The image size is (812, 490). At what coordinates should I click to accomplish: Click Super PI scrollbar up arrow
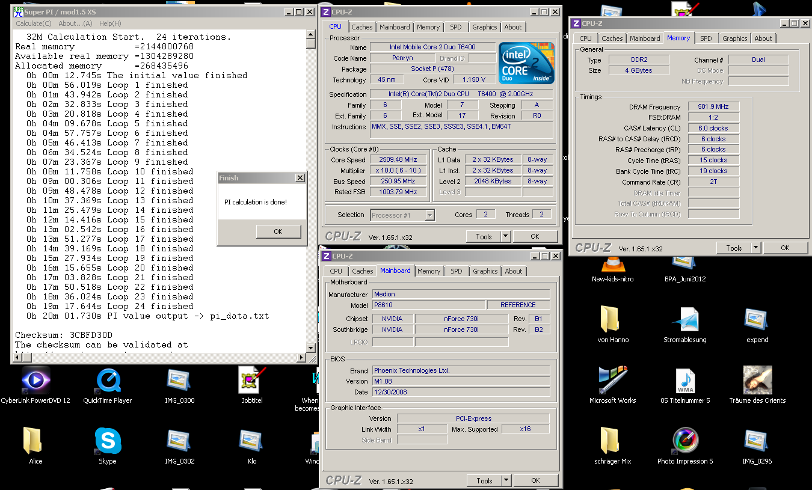311,34
